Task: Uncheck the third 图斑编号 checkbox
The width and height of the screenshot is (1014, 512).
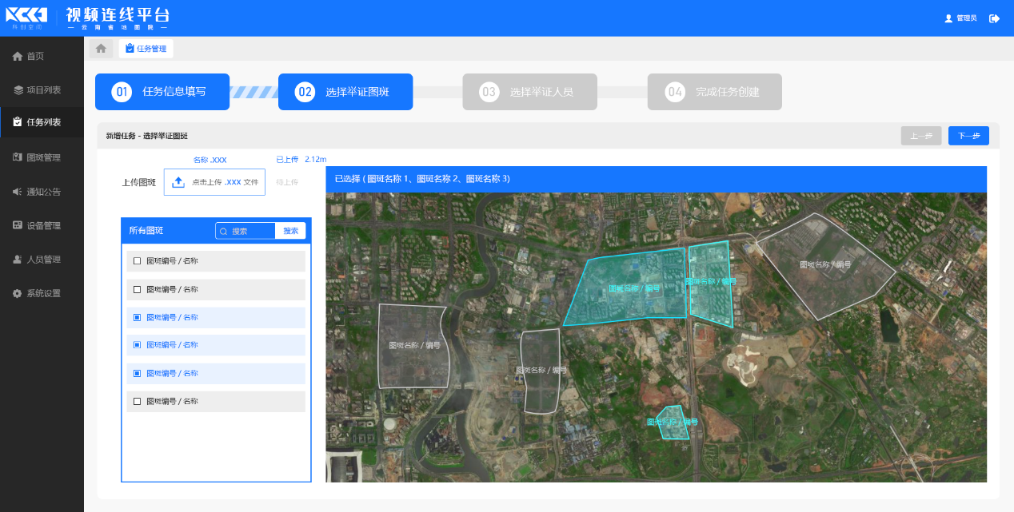Action: 137,317
